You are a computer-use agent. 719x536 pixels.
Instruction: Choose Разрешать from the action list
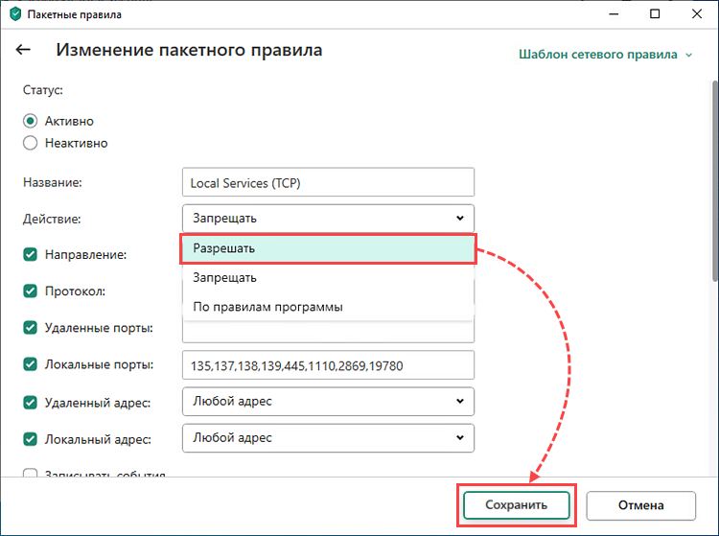coord(328,248)
